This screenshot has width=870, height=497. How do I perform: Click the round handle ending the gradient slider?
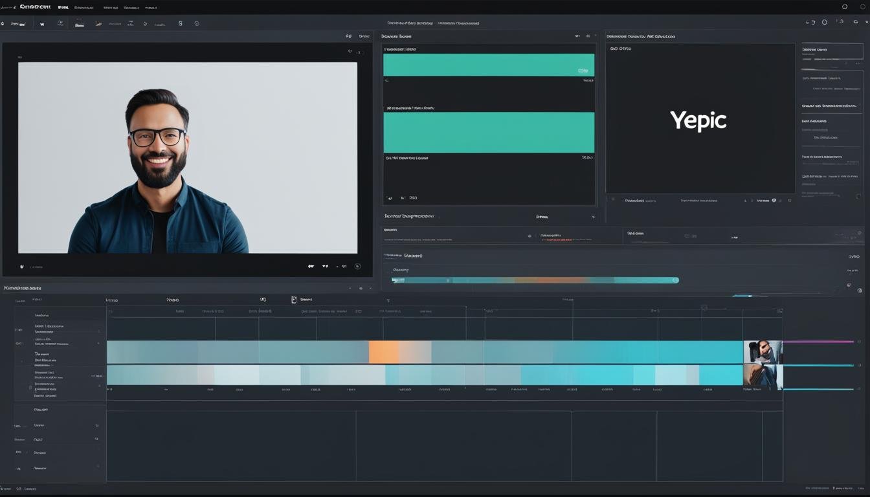click(x=675, y=280)
